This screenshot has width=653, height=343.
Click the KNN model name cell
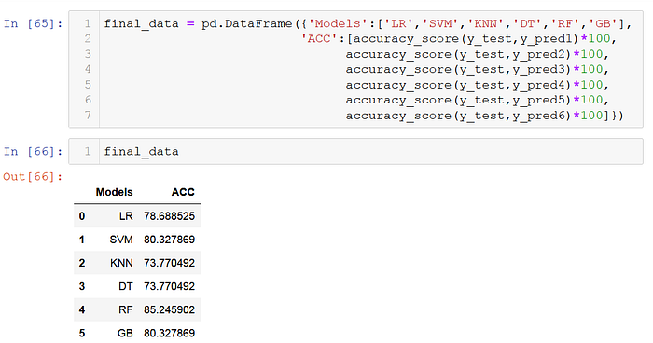(121, 263)
